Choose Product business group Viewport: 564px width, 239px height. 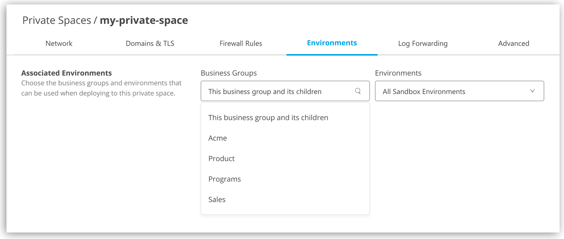click(221, 158)
